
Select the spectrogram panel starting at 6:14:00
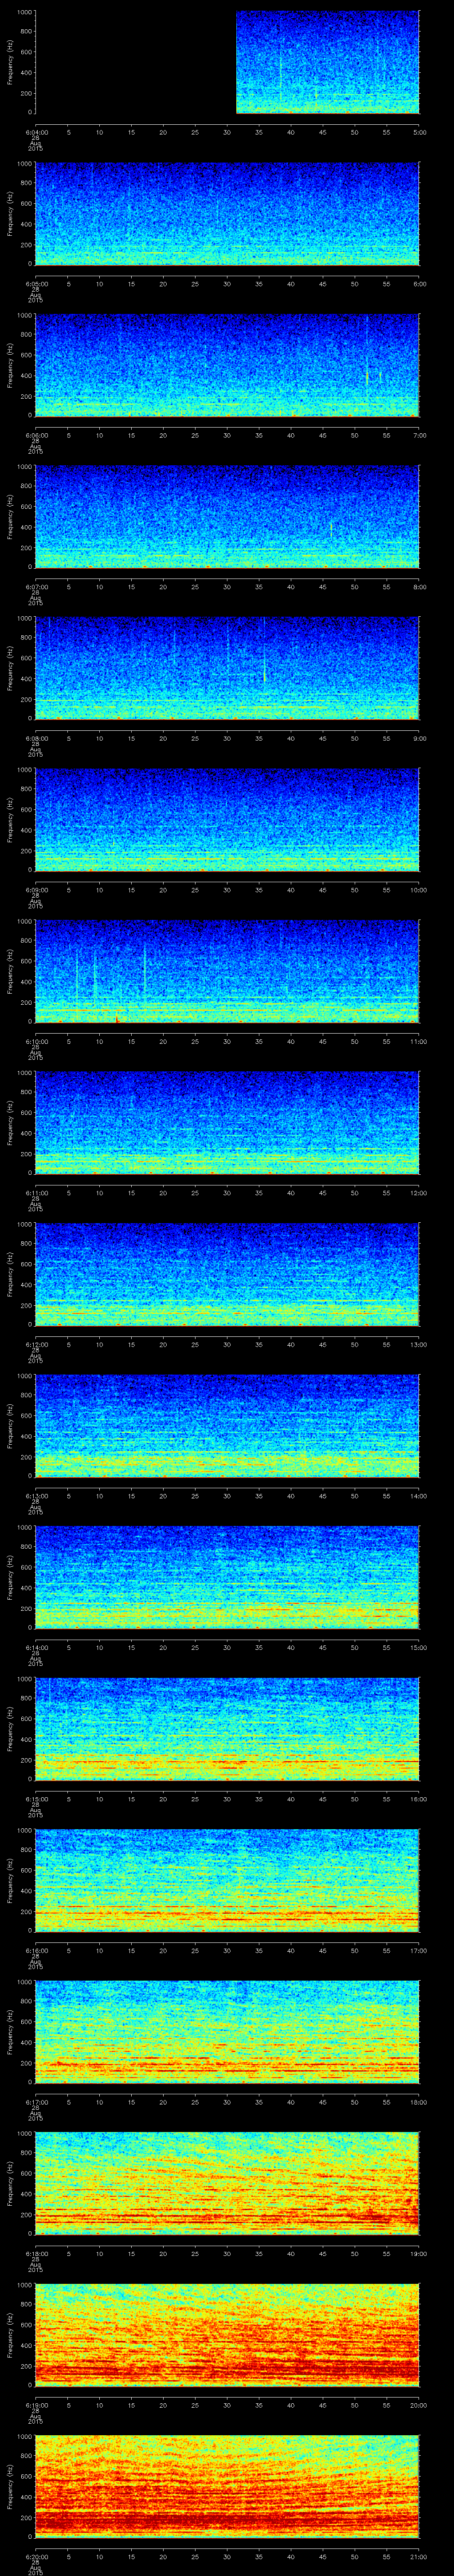click(227, 1577)
